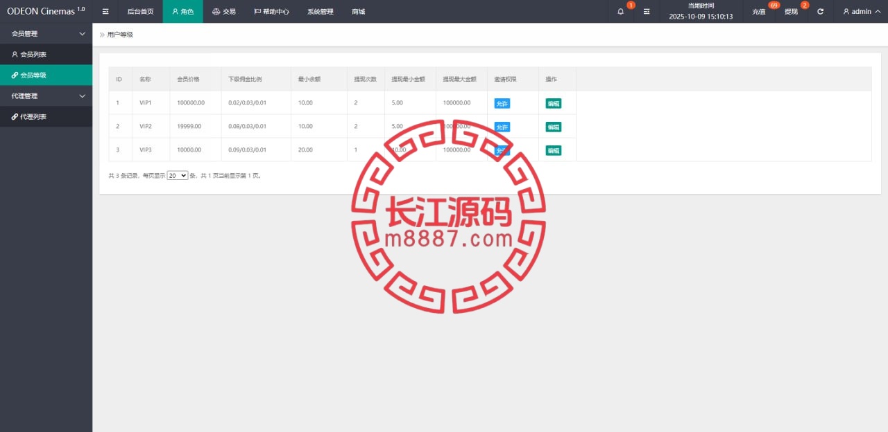Collapse the 代理管理 sidebar section
This screenshot has width=888, height=432.
tap(46, 96)
